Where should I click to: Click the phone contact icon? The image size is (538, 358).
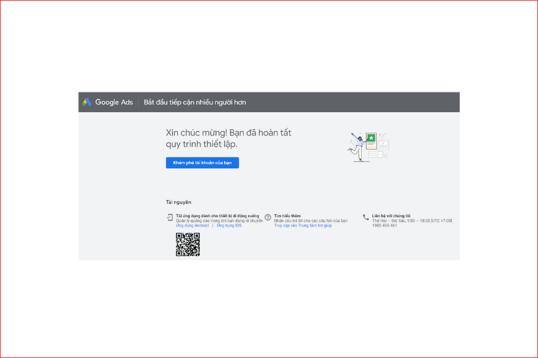pyautogui.click(x=366, y=217)
